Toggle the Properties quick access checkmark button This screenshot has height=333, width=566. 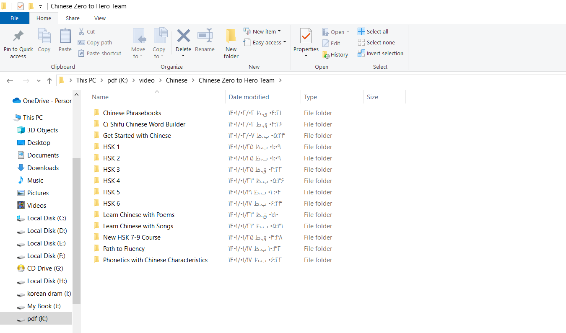click(x=21, y=6)
